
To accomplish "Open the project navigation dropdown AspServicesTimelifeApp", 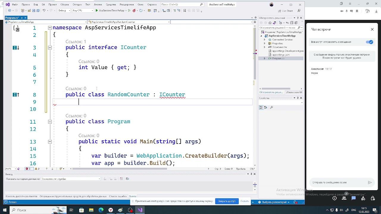I will pos(46,22).
